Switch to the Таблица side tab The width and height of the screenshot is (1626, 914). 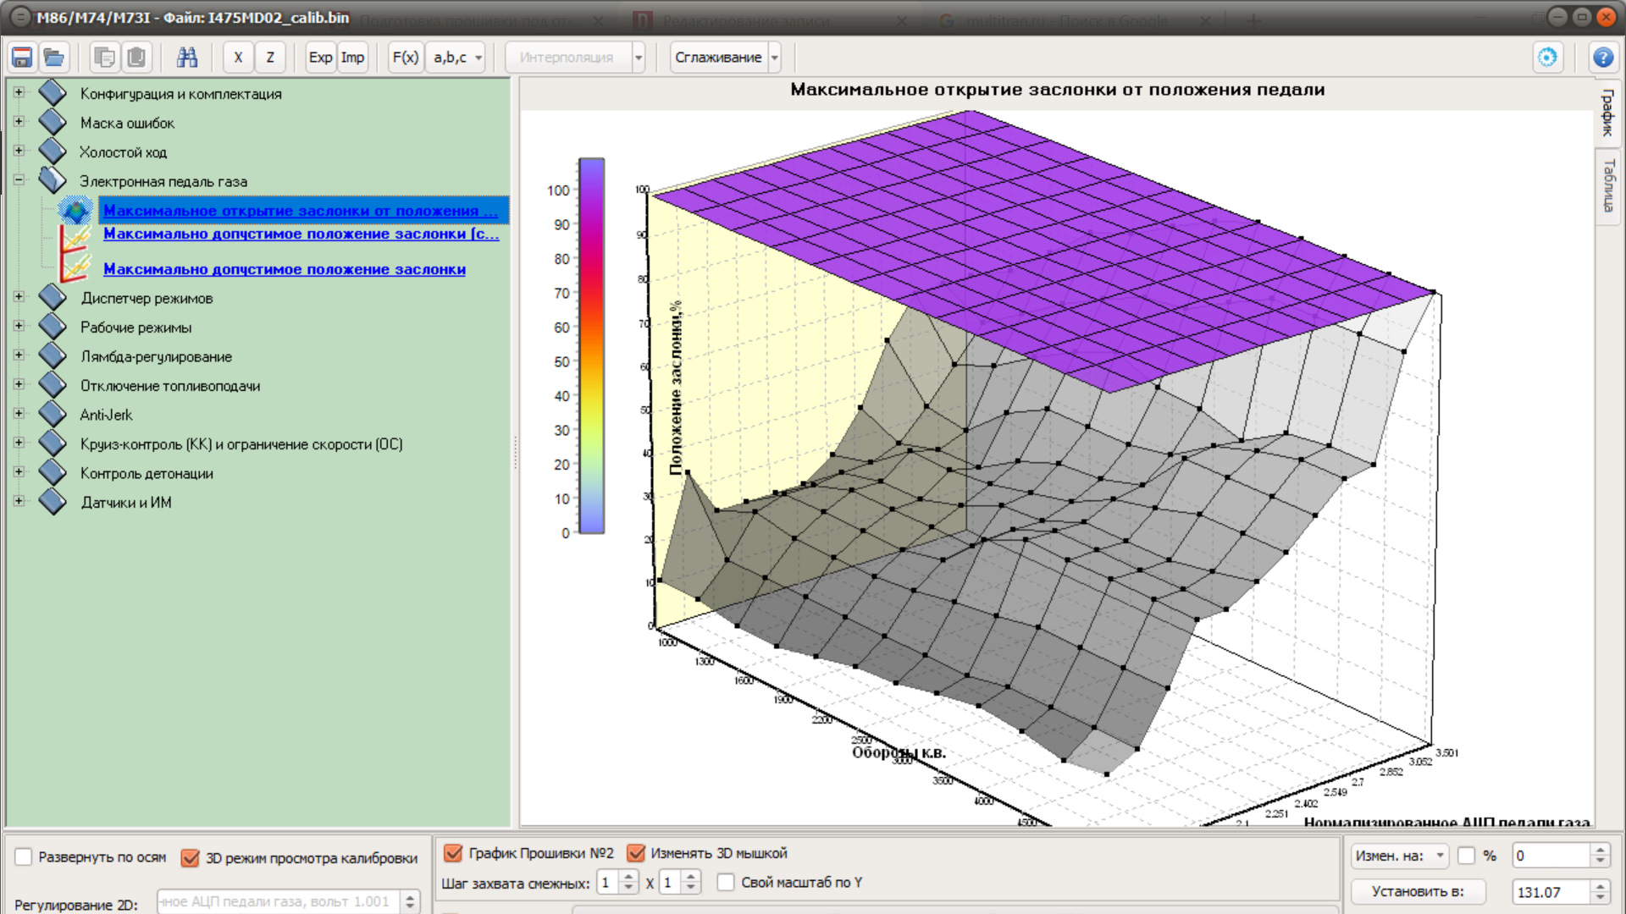[1607, 185]
